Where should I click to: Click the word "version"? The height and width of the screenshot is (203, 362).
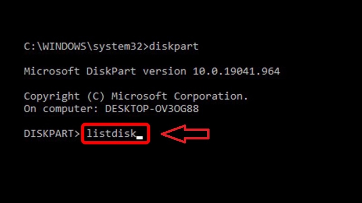(164, 71)
